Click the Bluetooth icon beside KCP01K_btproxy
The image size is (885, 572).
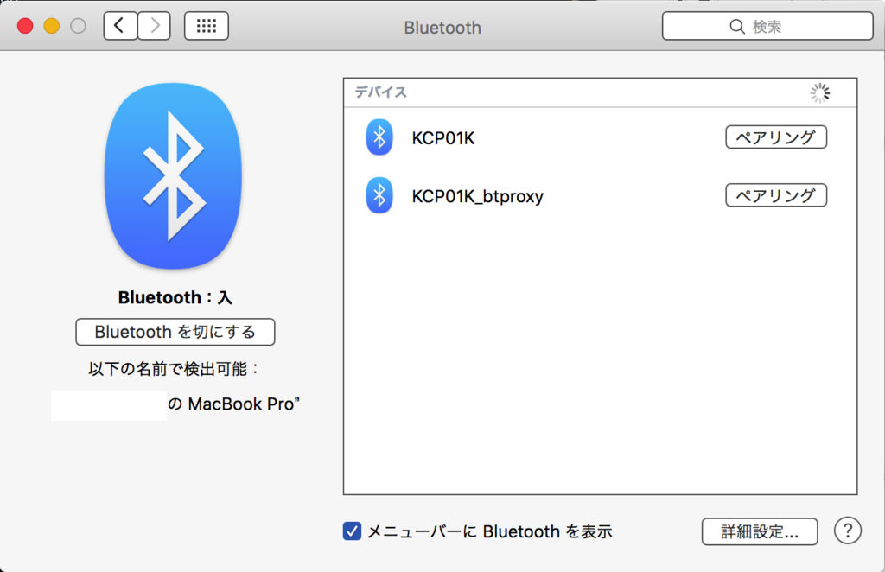(379, 195)
